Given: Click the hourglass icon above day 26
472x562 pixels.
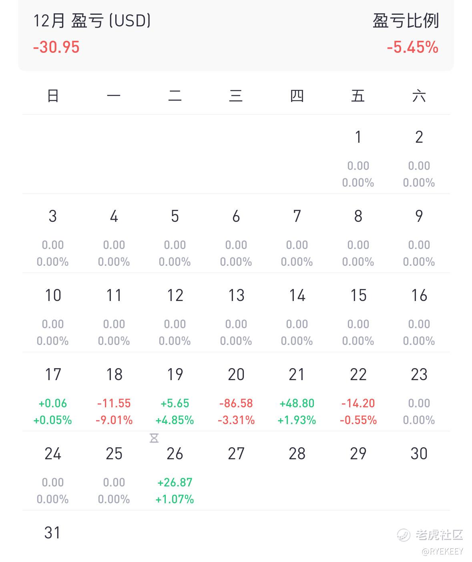Looking at the screenshot, I should [154, 438].
